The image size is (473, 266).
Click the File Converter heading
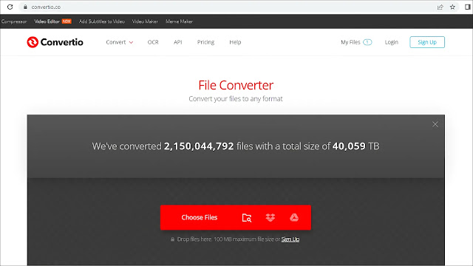click(x=236, y=86)
